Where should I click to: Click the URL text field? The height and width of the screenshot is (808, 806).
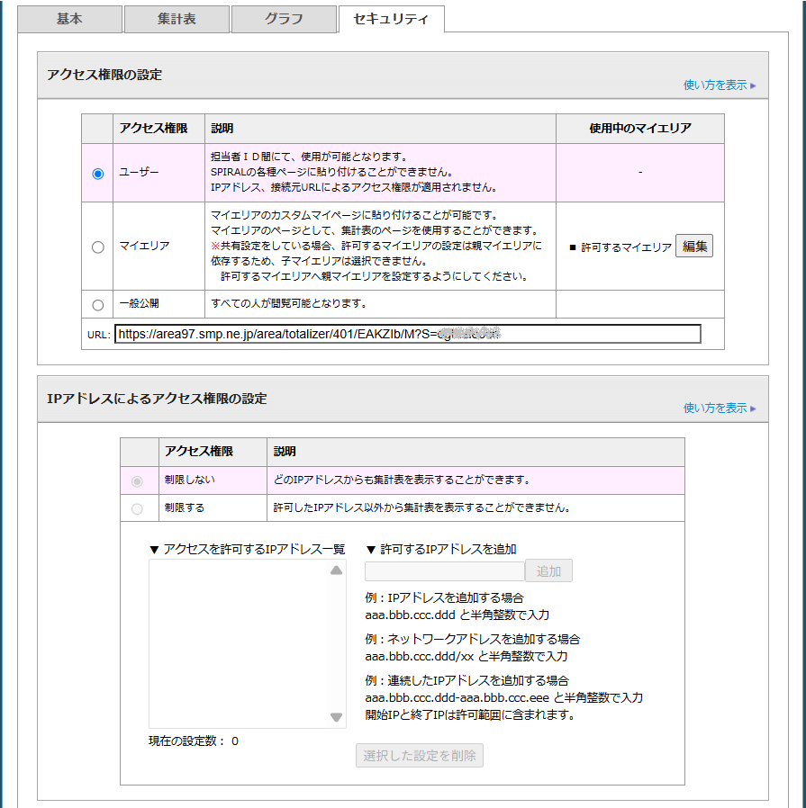click(x=407, y=334)
